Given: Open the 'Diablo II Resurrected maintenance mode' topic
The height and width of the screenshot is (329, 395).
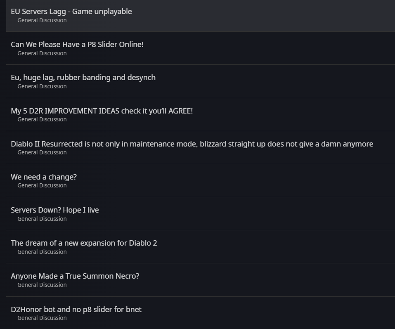Looking at the screenshot, I should (192, 144).
